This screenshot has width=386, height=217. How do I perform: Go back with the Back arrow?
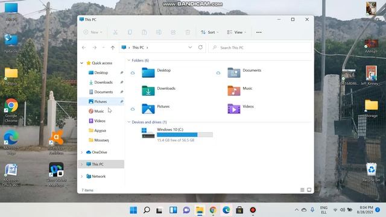pos(84,48)
